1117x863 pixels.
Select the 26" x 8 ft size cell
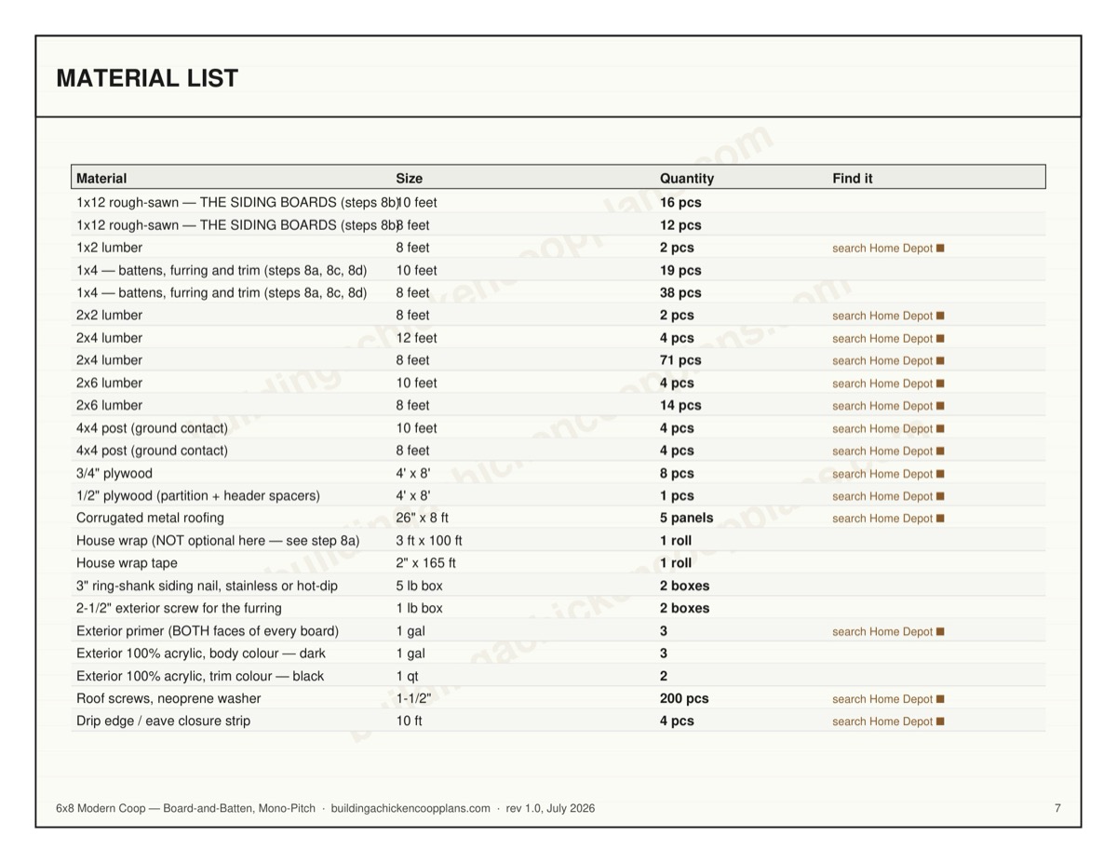[x=423, y=518]
